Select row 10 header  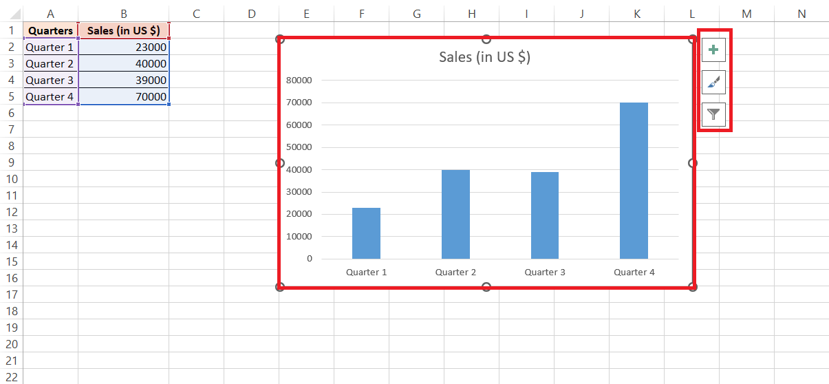[11, 179]
